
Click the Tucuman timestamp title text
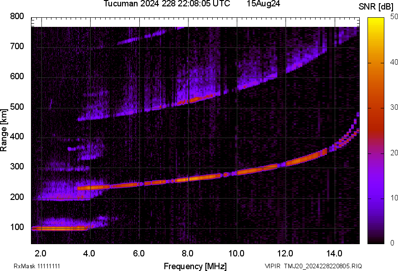coord(167,4)
